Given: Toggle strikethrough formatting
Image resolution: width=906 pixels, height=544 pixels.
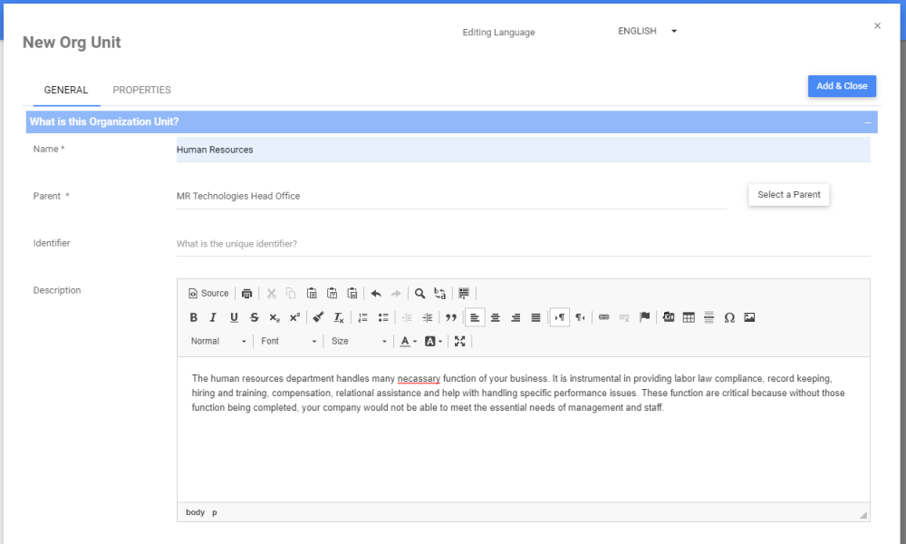Looking at the screenshot, I should tap(255, 317).
